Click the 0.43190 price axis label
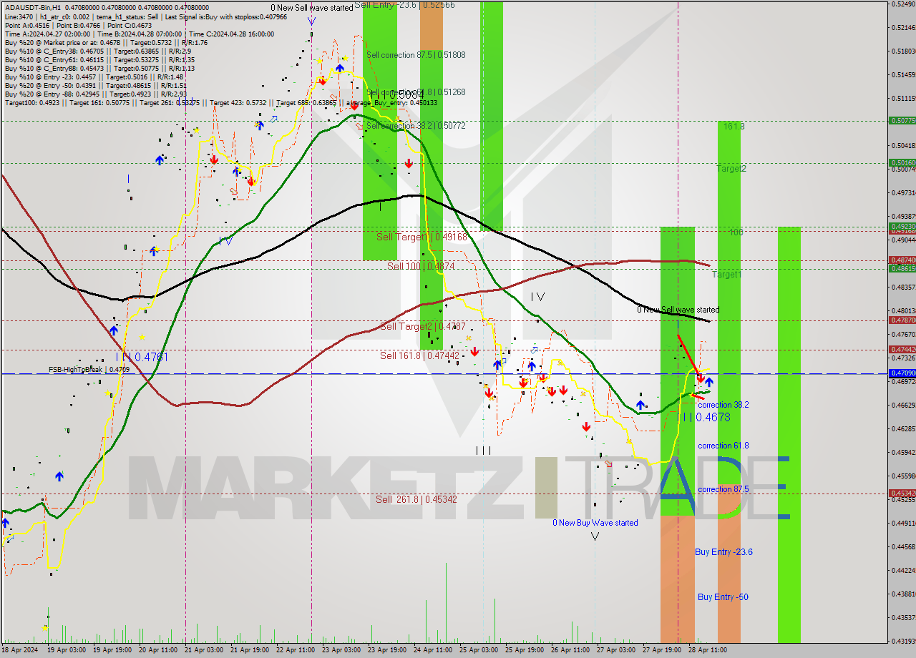Screen dimensions: 916x658 click(x=904, y=641)
